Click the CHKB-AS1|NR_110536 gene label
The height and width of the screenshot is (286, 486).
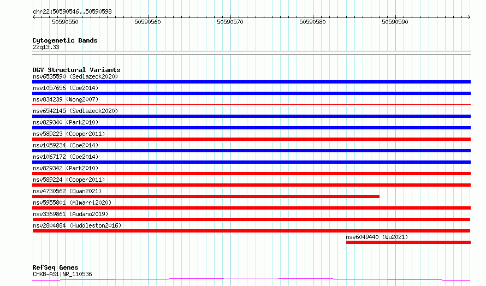pyautogui.click(x=62, y=274)
